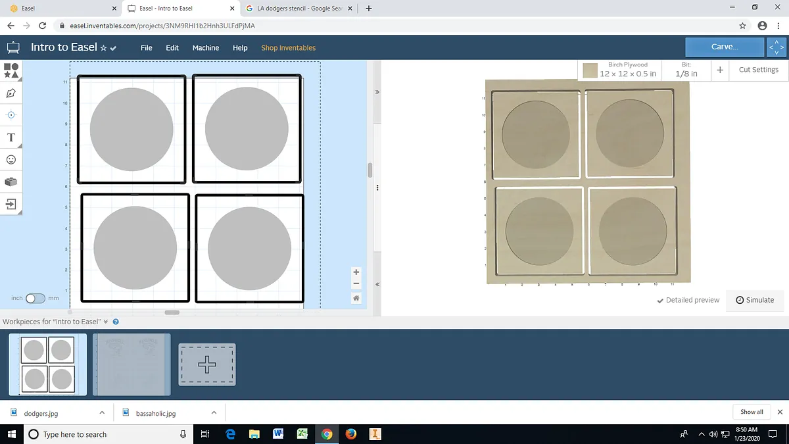Toggle units between inch and mm

(36, 299)
